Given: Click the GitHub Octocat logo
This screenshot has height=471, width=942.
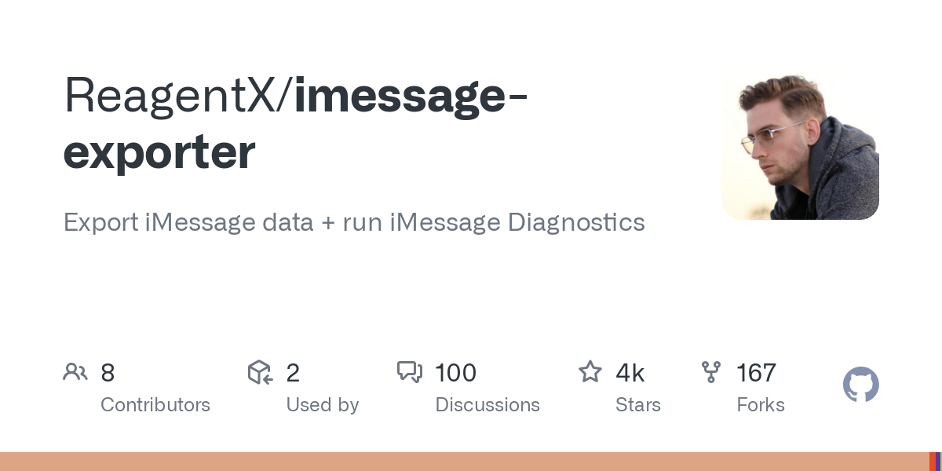Looking at the screenshot, I should coord(860,385).
